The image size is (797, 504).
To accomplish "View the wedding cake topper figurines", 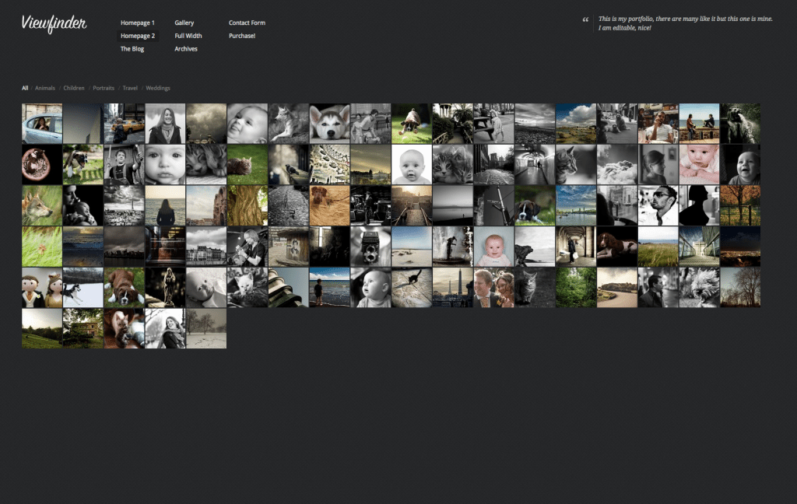I will (42, 288).
